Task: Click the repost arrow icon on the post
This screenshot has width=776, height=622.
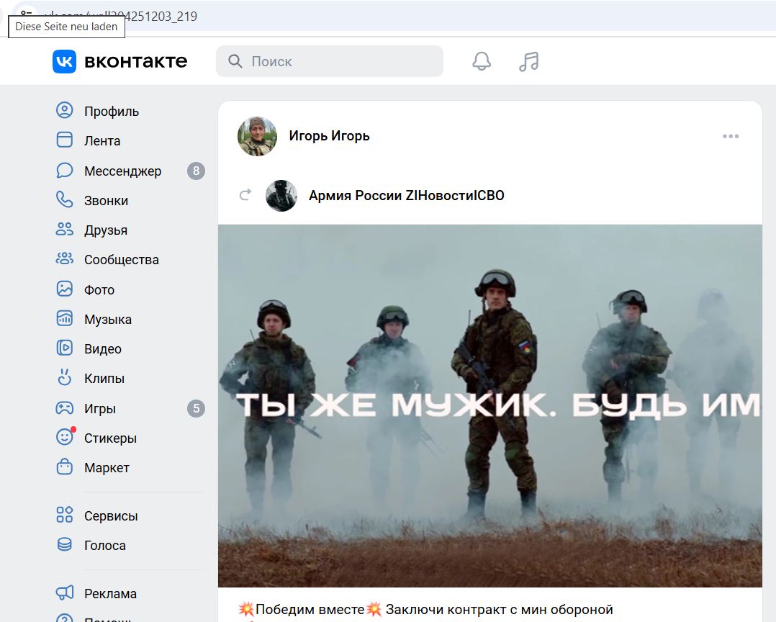Action: tap(245, 194)
